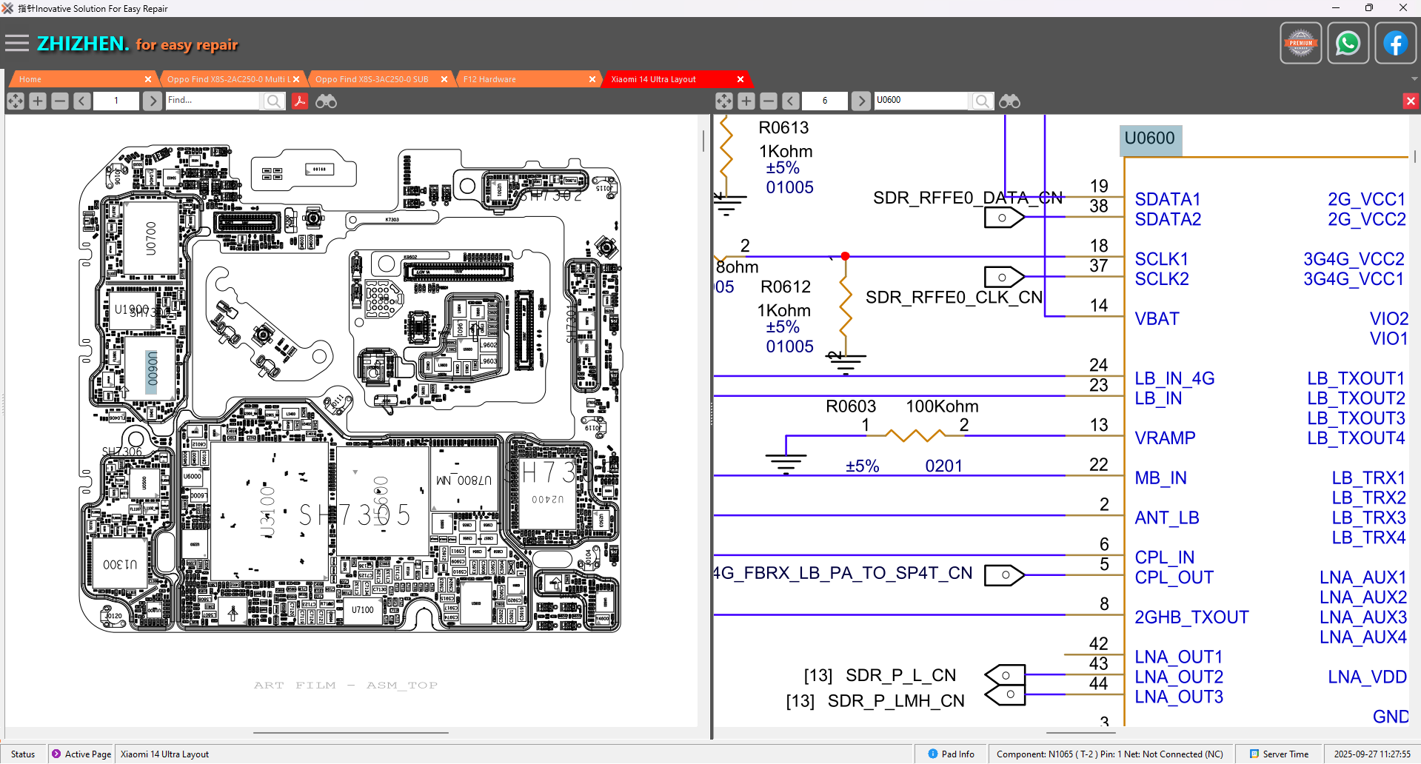Image resolution: width=1421 pixels, height=764 pixels.
Task: Click the Status label in status bar
Action: click(23, 754)
